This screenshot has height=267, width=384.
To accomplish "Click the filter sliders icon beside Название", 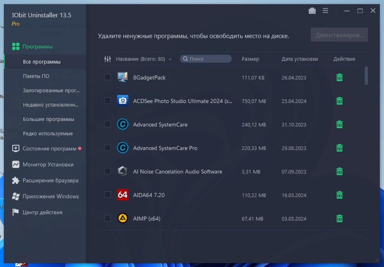I will pyautogui.click(x=108, y=59).
